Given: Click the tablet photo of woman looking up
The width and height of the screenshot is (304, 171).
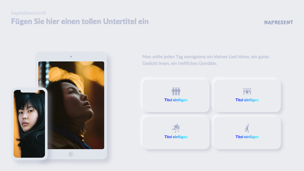Looking at the screenshot, I should tap(76, 105).
